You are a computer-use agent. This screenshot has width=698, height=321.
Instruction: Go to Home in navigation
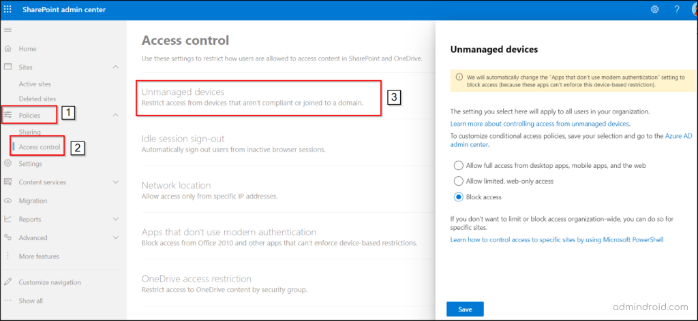pos(27,49)
